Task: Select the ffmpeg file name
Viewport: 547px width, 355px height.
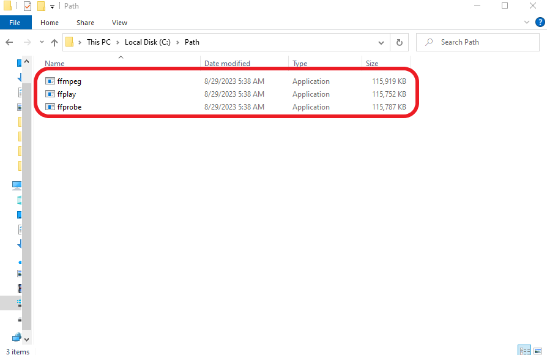Action: point(69,81)
